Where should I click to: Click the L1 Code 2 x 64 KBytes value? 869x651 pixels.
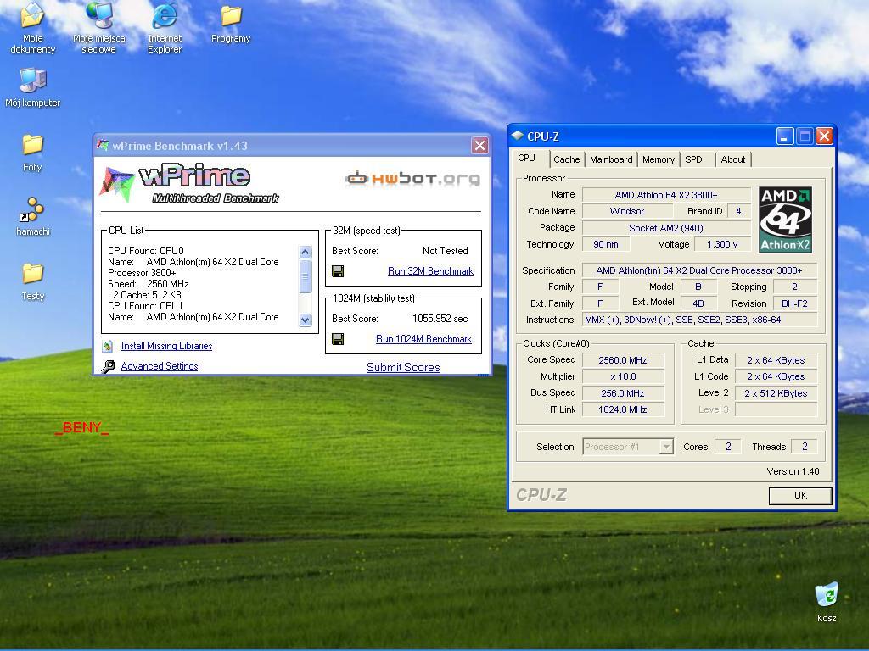coord(776,376)
